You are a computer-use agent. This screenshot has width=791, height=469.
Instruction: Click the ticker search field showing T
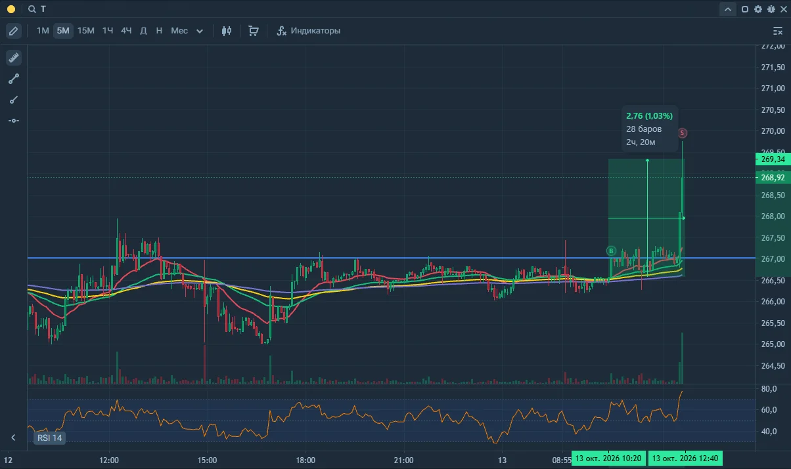39,9
